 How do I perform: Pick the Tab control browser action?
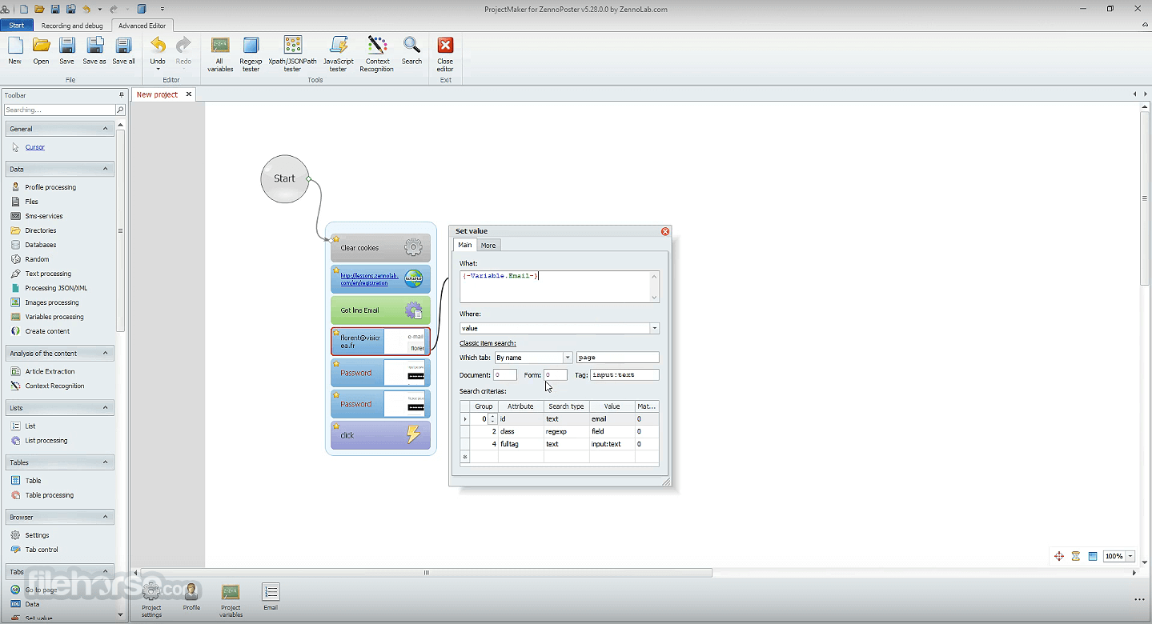point(42,550)
